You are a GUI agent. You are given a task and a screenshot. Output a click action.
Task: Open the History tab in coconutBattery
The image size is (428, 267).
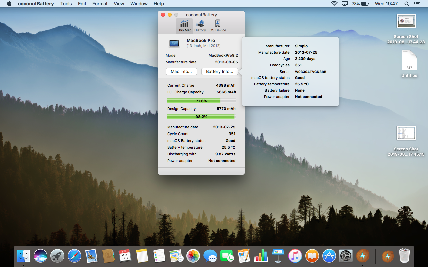(x=200, y=26)
